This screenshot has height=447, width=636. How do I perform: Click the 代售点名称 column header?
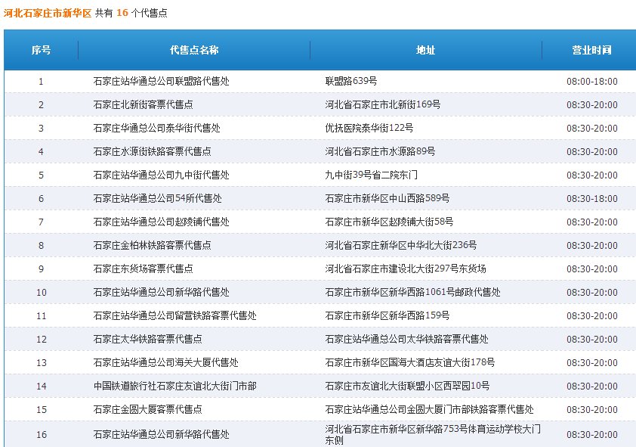[194, 50]
